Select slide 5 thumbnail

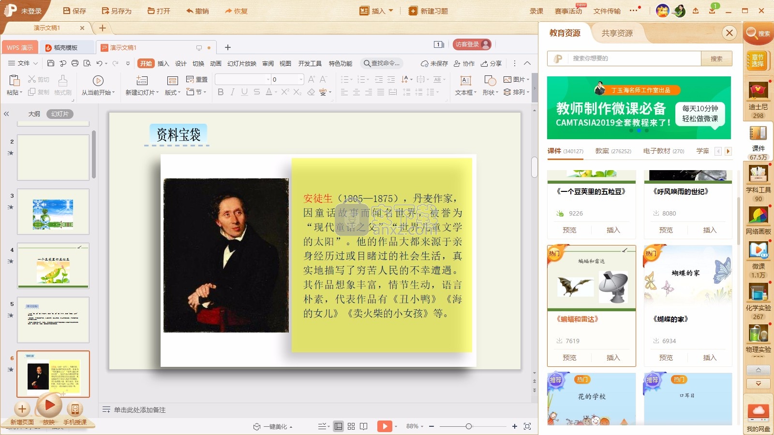tap(53, 320)
